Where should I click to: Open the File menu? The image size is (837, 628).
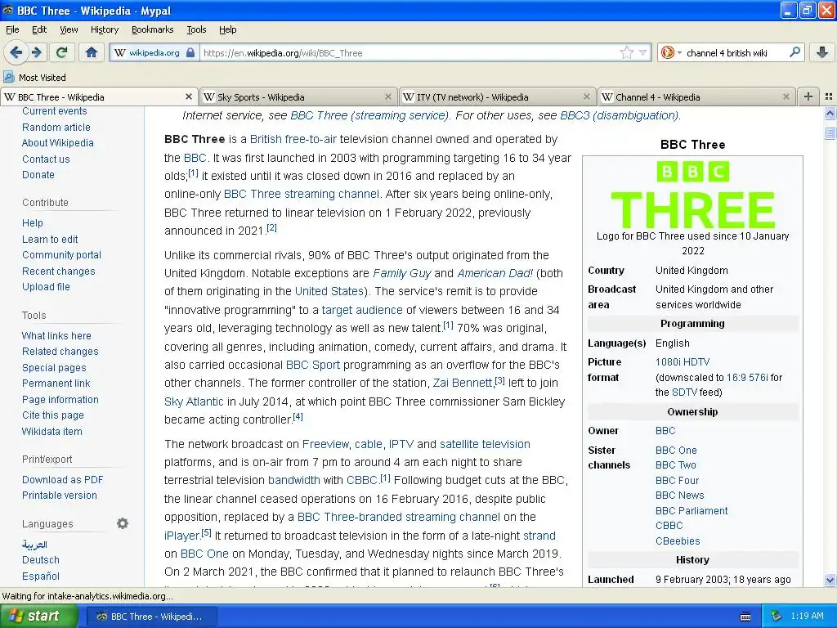tap(12, 29)
